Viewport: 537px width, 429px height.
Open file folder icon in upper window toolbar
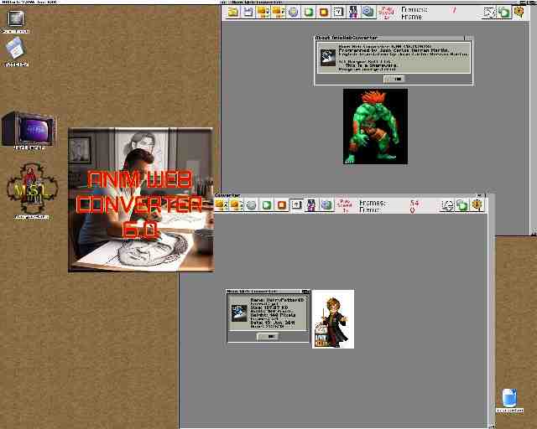pos(233,12)
